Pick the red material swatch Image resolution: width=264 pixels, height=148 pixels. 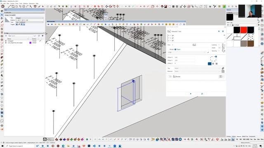point(244,30)
